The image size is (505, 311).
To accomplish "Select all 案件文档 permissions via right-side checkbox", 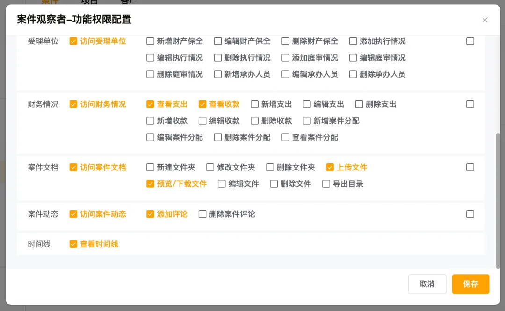I will click(x=470, y=167).
